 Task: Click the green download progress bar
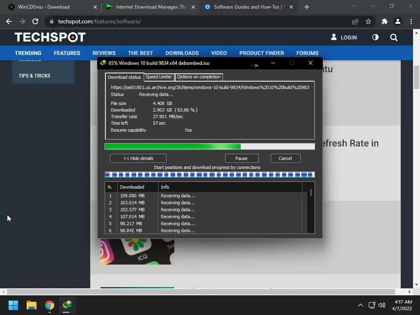click(x=210, y=146)
